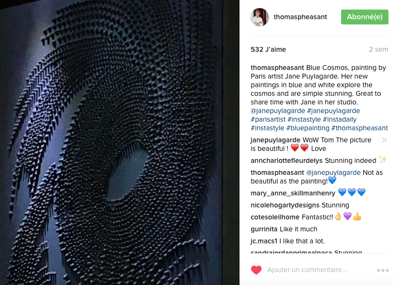Open thomaspheasant username in the post header
400x285 pixels.
300,17
